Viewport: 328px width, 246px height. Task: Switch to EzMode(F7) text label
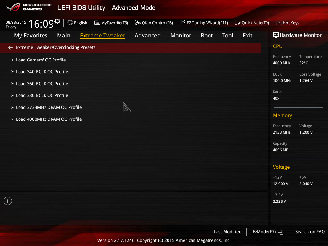(264, 232)
